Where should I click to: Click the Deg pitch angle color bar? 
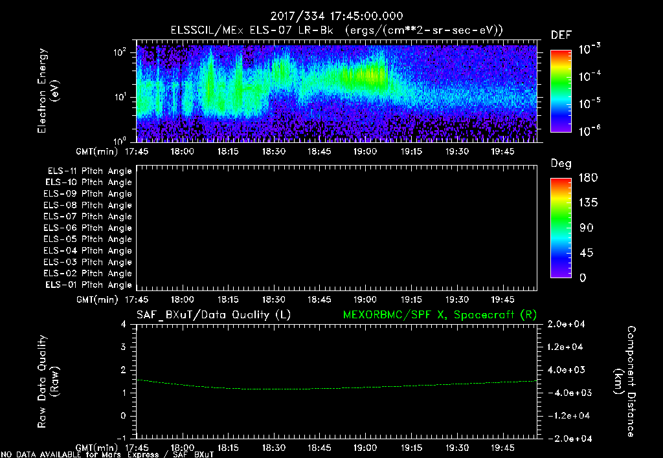point(561,228)
